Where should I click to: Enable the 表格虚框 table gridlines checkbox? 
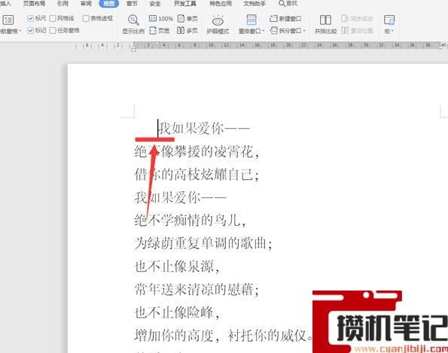[86, 19]
